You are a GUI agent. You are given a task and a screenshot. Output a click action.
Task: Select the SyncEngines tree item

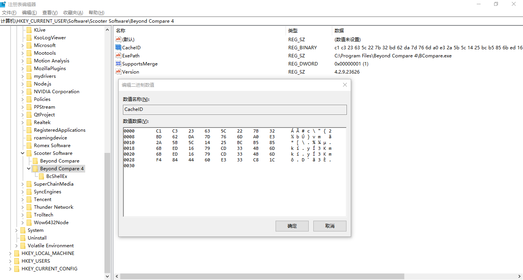click(x=47, y=192)
